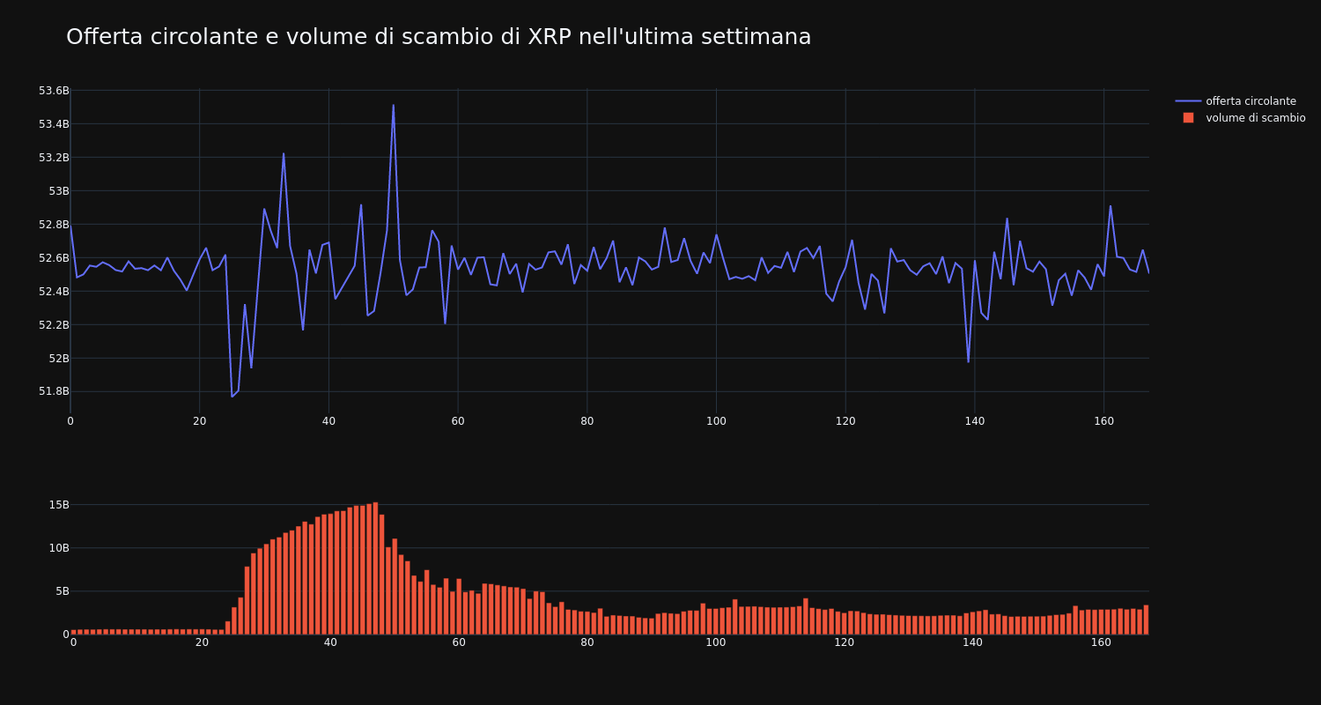Click the 52B y-axis label

click(x=59, y=358)
